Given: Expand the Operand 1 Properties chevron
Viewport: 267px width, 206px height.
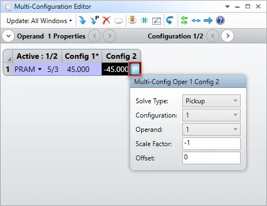Looking at the screenshot, I should [8, 36].
